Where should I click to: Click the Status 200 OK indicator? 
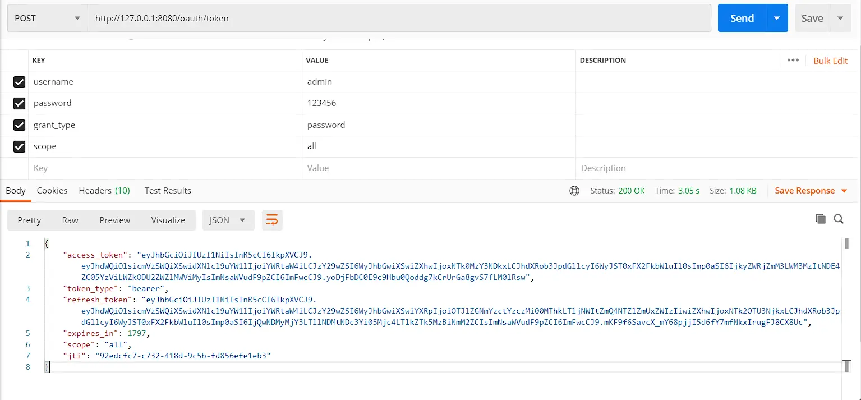click(618, 191)
